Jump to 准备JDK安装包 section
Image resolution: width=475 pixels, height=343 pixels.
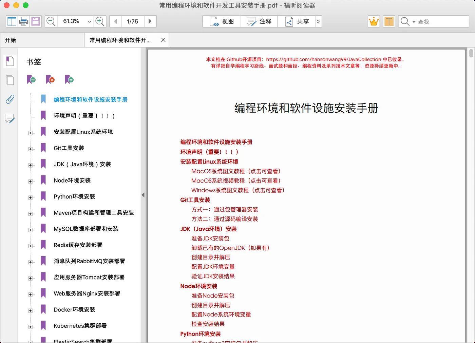click(210, 239)
